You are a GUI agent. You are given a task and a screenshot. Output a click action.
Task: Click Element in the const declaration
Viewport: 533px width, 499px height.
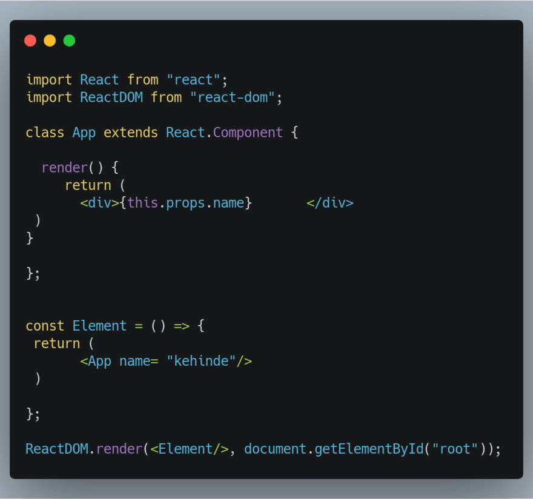pos(99,326)
